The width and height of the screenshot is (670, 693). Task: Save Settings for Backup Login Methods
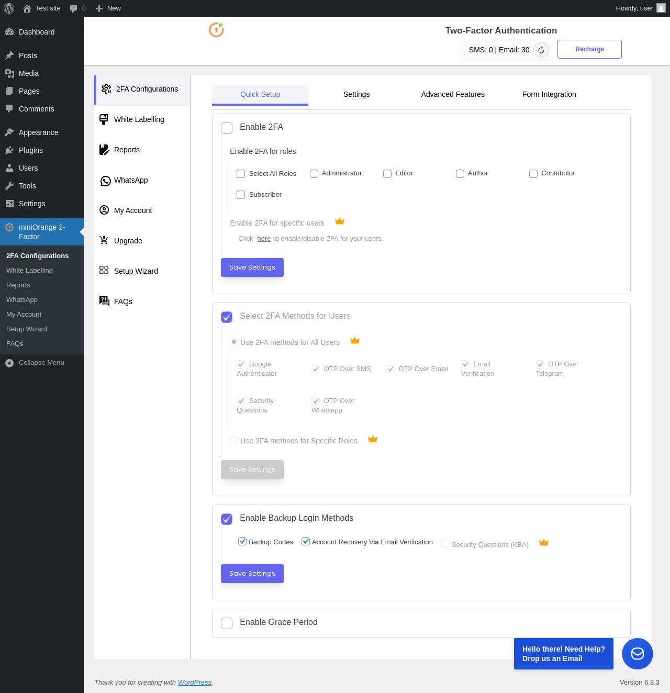[252, 574]
